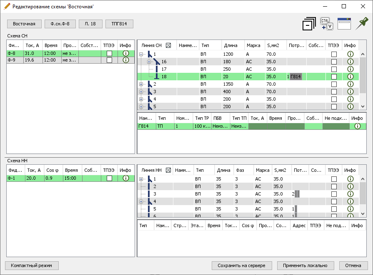Image resolution: width=373 pixels, height=275 pixels.
Task: Open info for НН feeder Ф-1
Action: click(126, 178)
